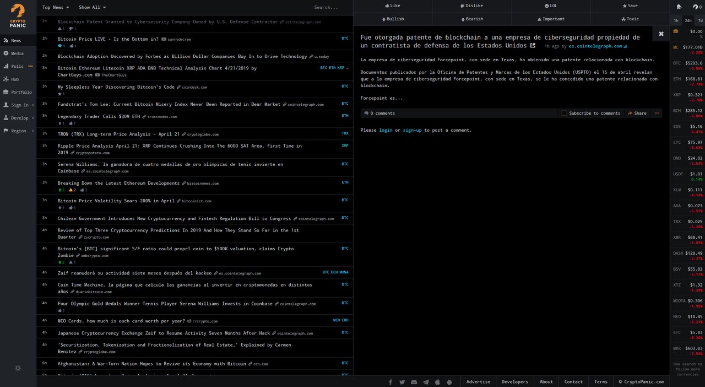Click the stats bars icon beside es.cointelegraph.com
This screenshot has width=705, height=387.
coord(625,46)
